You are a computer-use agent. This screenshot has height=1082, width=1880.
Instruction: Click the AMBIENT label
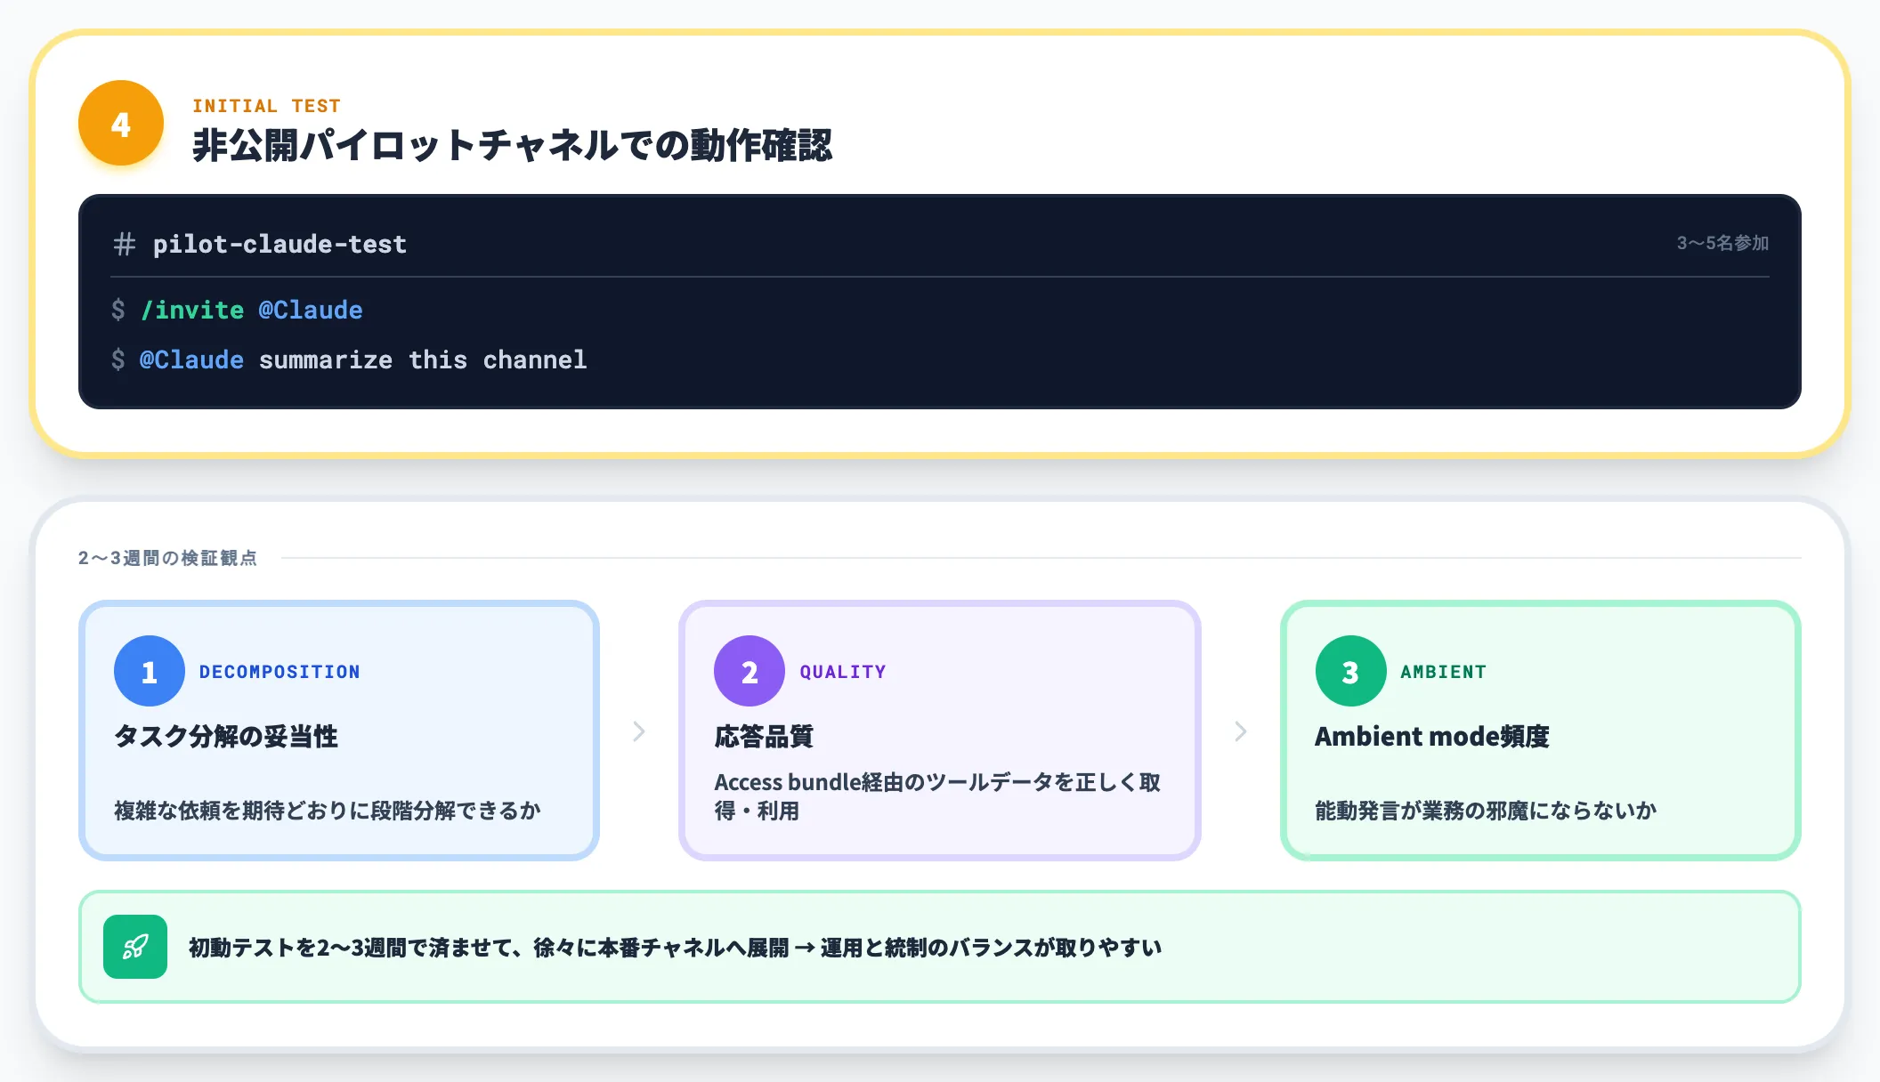coord(1444,672)
